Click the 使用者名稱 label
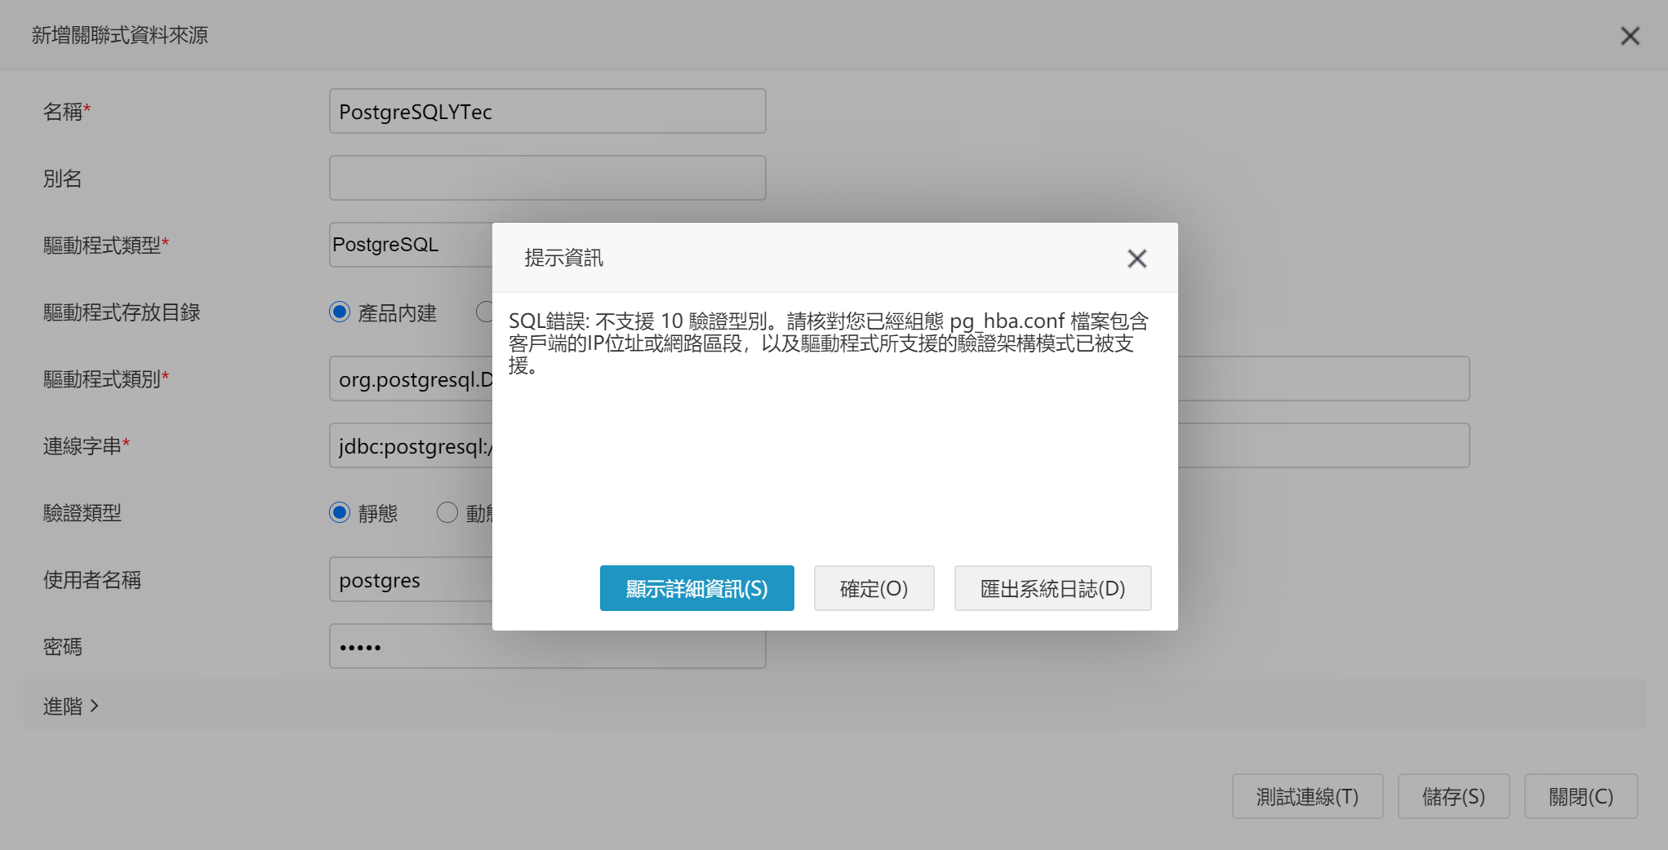Image resolution: width=1668 pixels, height=850 pixels. [91, 580]
